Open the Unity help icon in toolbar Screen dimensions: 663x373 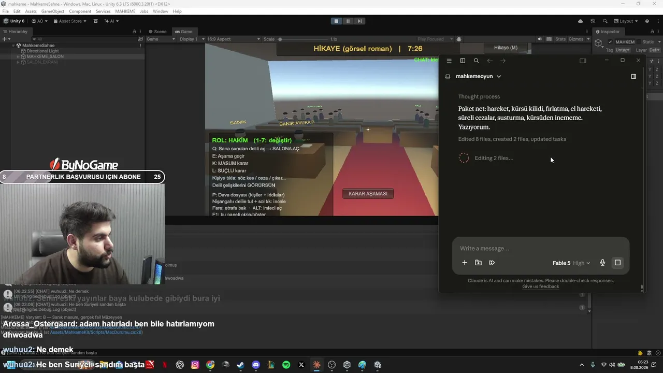tap(647, 21)
